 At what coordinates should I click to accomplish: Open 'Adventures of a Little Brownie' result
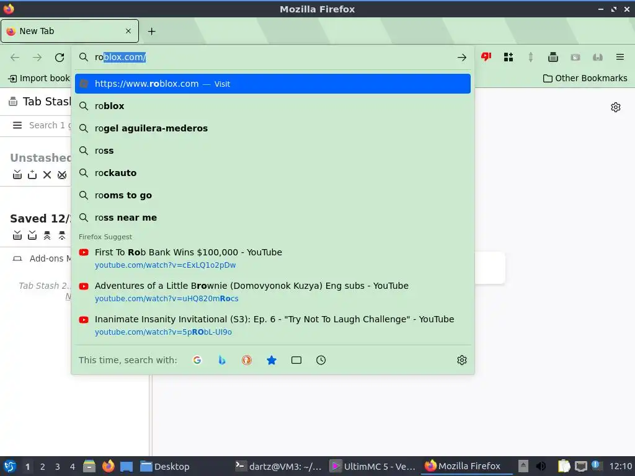pos(273,292)
